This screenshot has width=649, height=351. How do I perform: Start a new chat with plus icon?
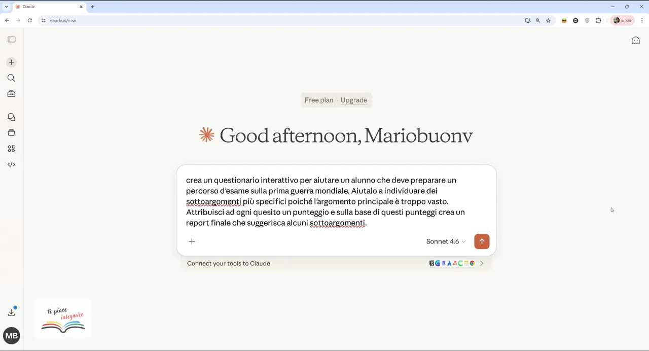point(11,62)
